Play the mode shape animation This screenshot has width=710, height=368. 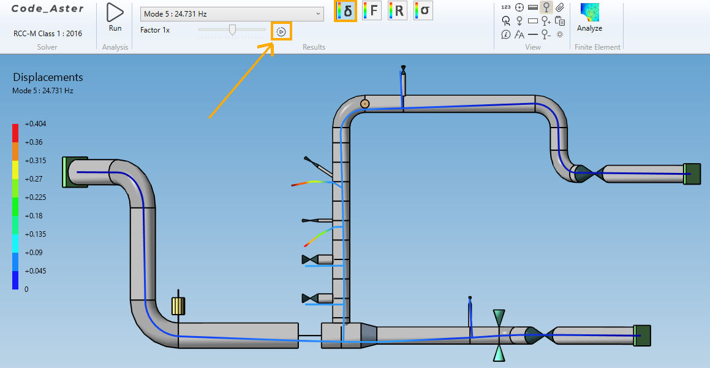[x=281, y=32]
